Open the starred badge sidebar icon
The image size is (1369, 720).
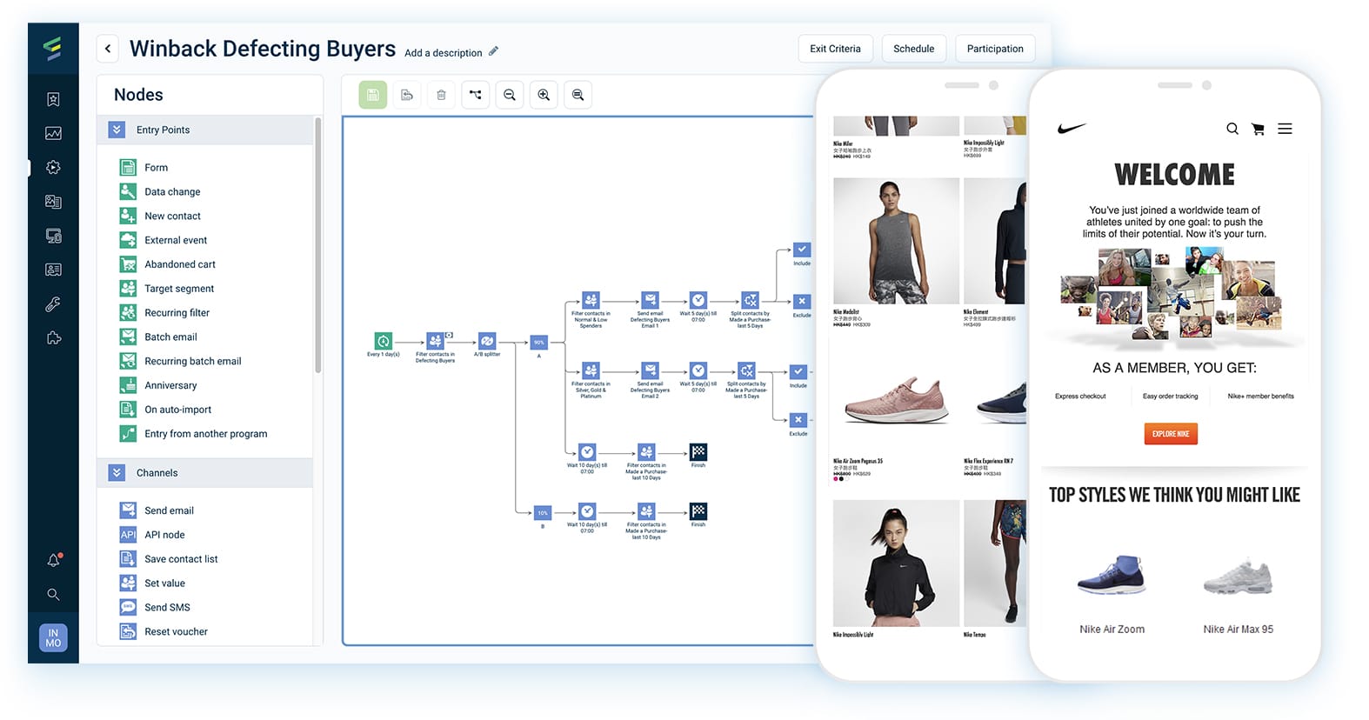(x=53, y=99)
